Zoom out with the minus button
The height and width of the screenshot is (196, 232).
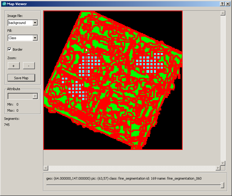click(29, 66)
